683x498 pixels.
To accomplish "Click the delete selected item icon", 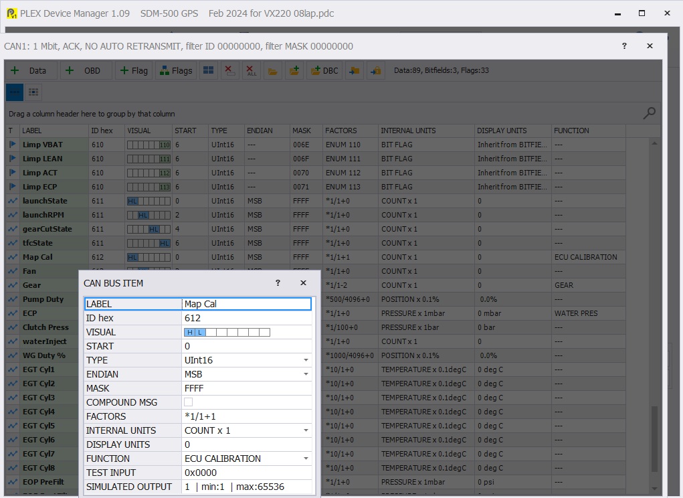I will click(x=229, y=70).
